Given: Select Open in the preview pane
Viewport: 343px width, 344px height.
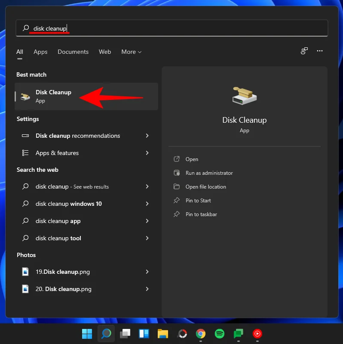Looking at the screenshot, I should click(192, 159).
